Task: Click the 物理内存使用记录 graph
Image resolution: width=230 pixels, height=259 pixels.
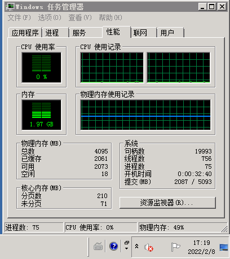Action: (x=145, y=115)
